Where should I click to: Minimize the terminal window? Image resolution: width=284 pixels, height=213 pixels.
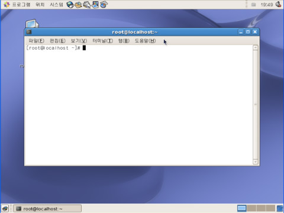click(x=241, y=32)
